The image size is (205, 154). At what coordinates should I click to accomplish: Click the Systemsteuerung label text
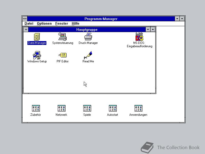(63, 43)
